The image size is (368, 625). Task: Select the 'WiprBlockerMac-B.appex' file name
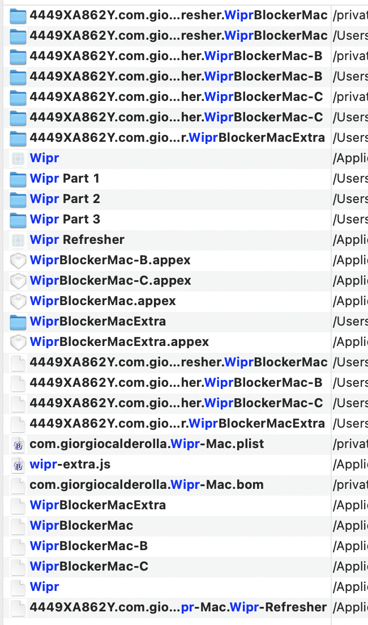coord(110,260)
